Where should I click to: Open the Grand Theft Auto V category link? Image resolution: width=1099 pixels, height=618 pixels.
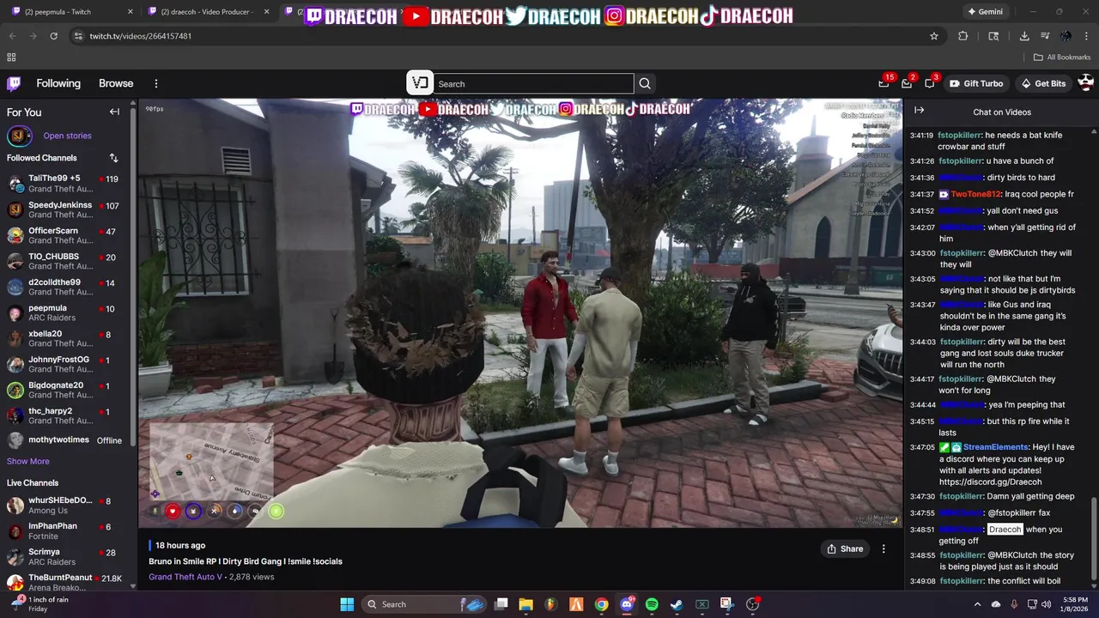point(185,577)
